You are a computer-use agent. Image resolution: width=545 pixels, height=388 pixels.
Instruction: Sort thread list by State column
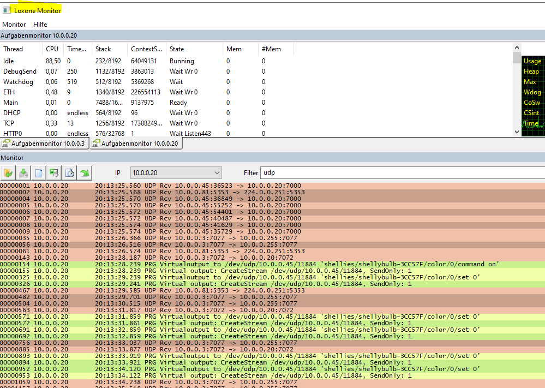tap(176, 49)
